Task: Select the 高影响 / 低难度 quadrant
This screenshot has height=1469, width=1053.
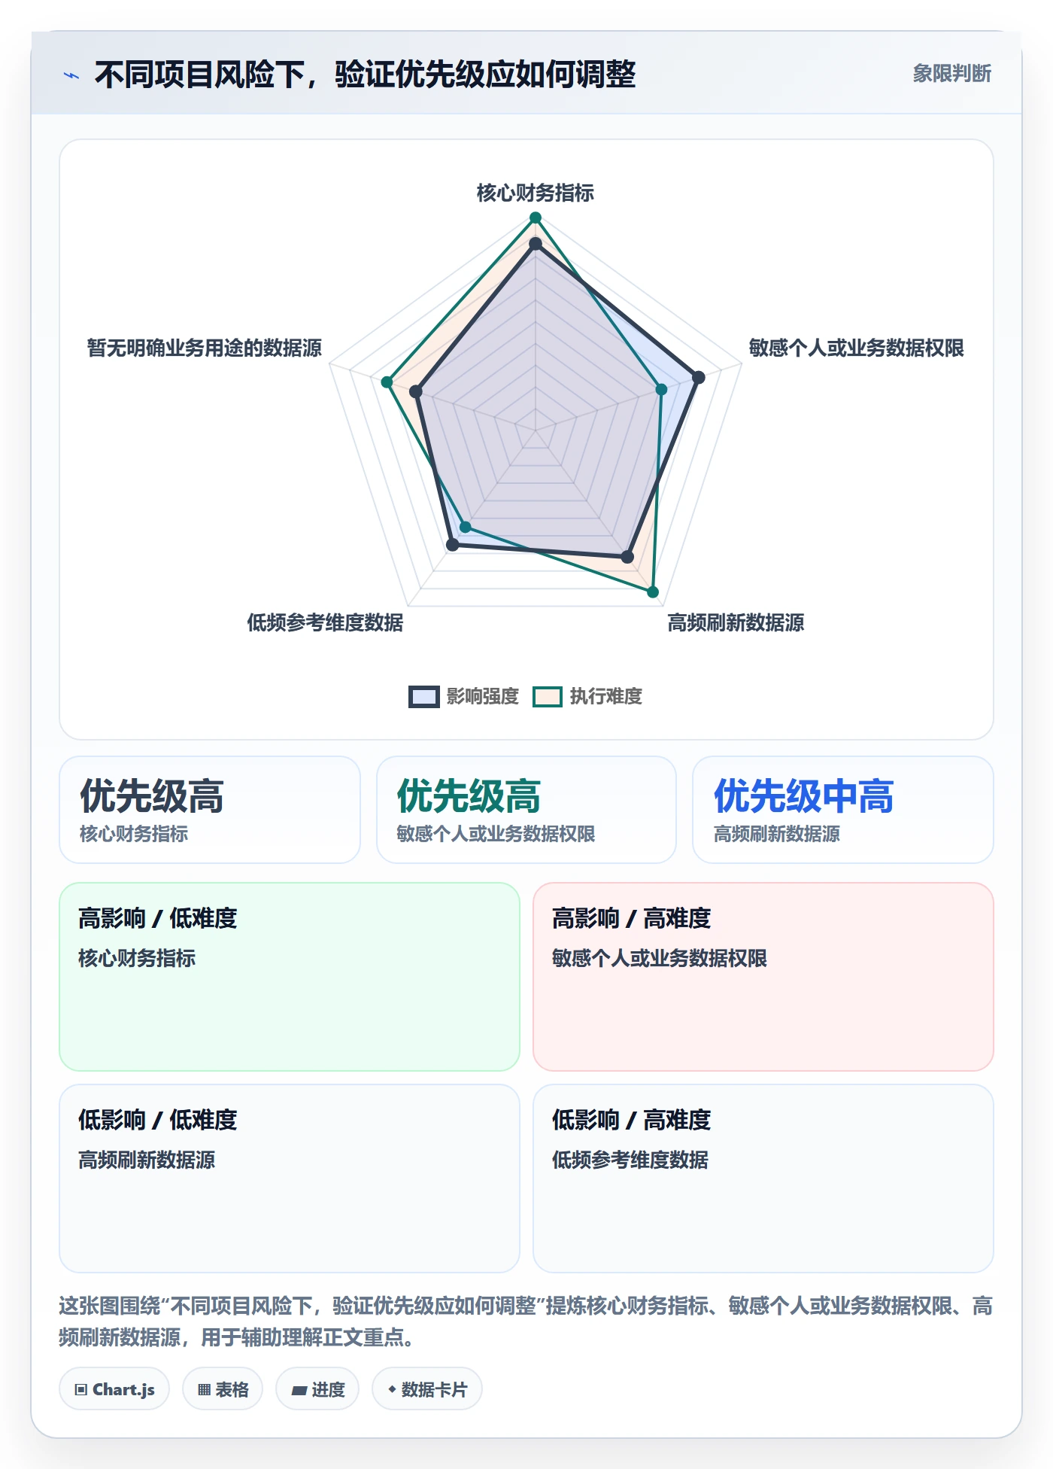Action: [x=290, y=977]
